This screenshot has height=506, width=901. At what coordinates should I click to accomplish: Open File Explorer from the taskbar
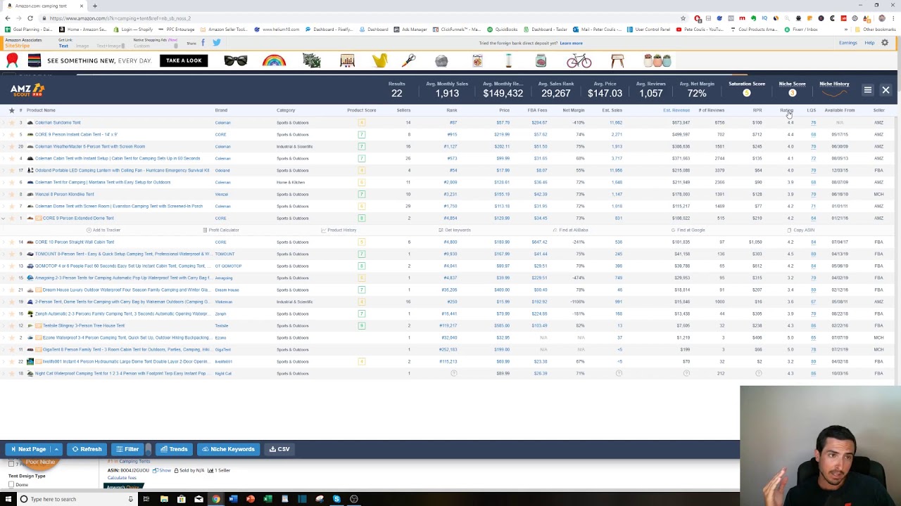click(x=164, y=499)
